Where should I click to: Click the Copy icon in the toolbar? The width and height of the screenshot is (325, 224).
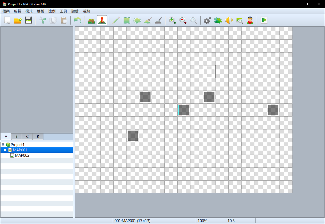click(x=53, y=20)
